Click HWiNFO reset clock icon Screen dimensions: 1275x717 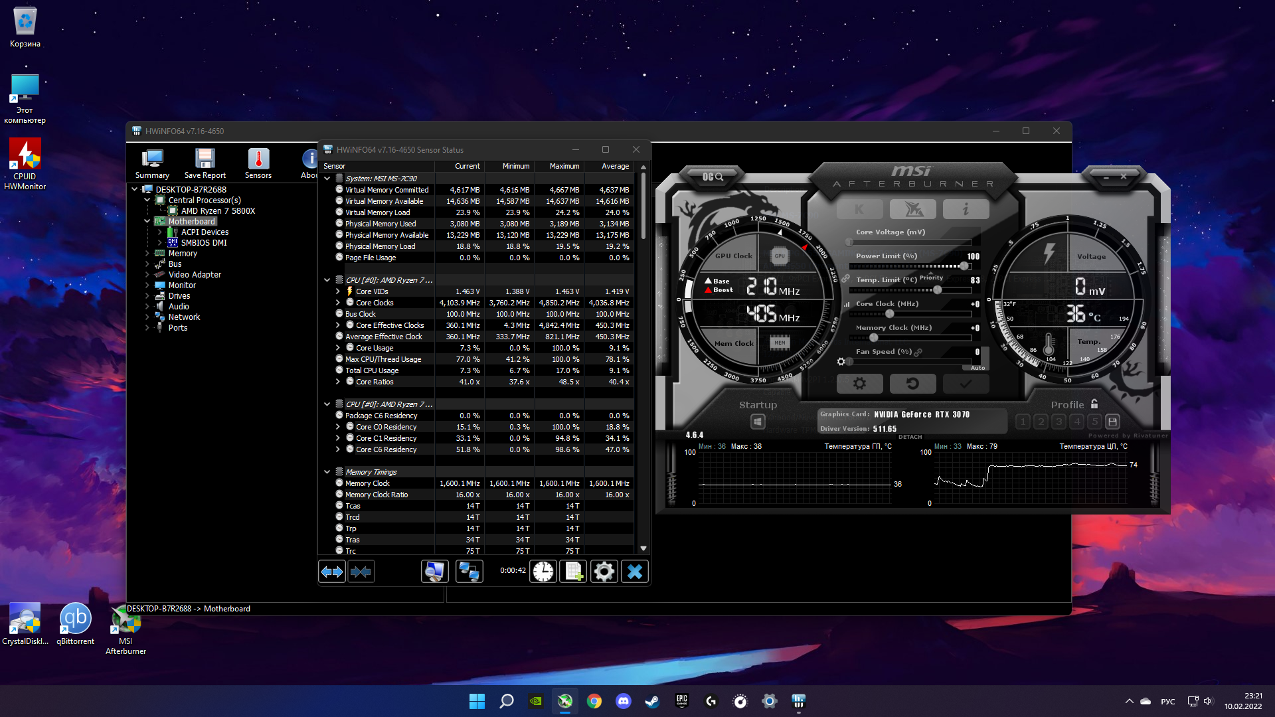(x=543, y=571)
